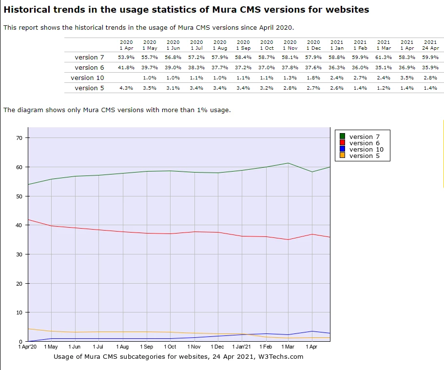
Task: Click the orange version 5 legend swatch
Action: point(342,155)
